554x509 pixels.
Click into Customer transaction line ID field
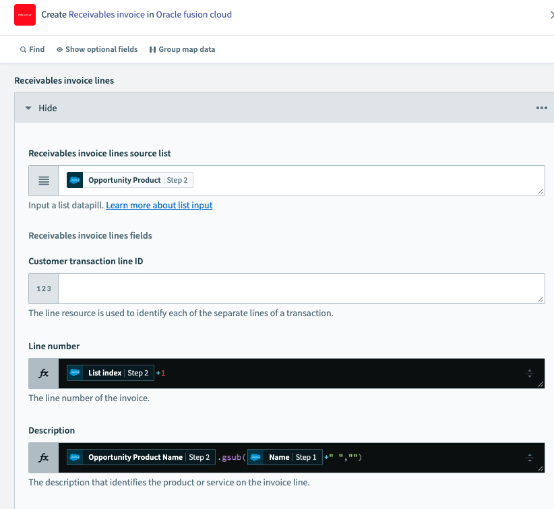pyautogui.click(x=301, y=289)
